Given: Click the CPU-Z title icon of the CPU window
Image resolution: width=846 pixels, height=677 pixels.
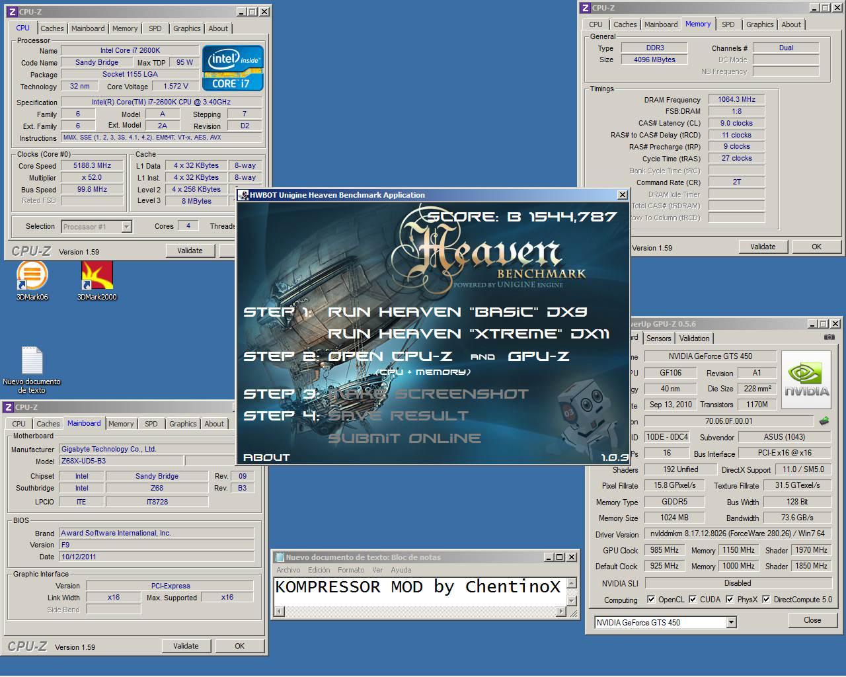Looking at the screenshot, I should pos(11,12).
